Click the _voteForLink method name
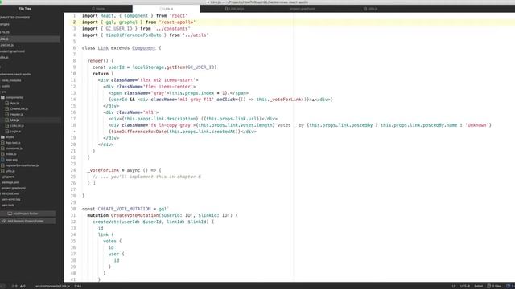 [x=103, y=170]
